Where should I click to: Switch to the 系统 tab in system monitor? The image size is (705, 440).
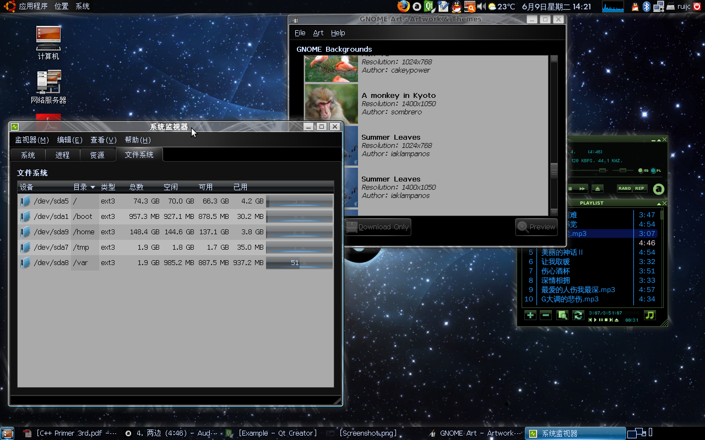click(28, 155)
